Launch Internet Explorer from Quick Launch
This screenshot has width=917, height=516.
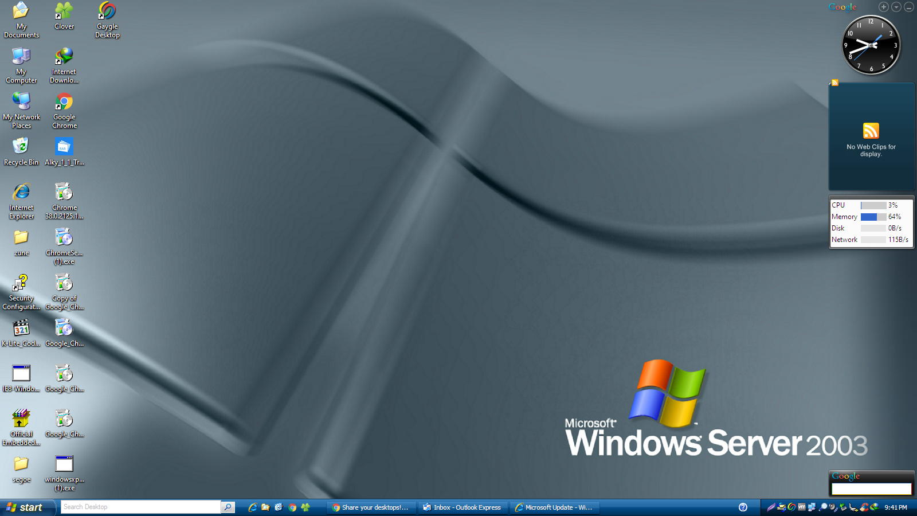[252, 507]
